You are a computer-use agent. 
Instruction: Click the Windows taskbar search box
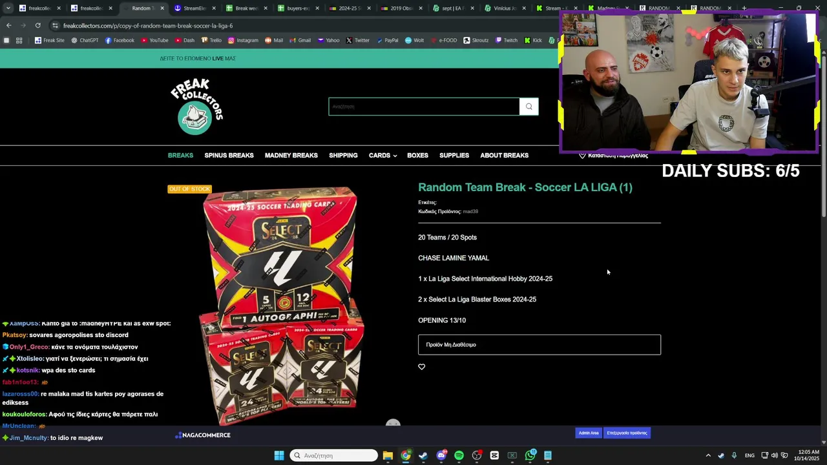334,455
